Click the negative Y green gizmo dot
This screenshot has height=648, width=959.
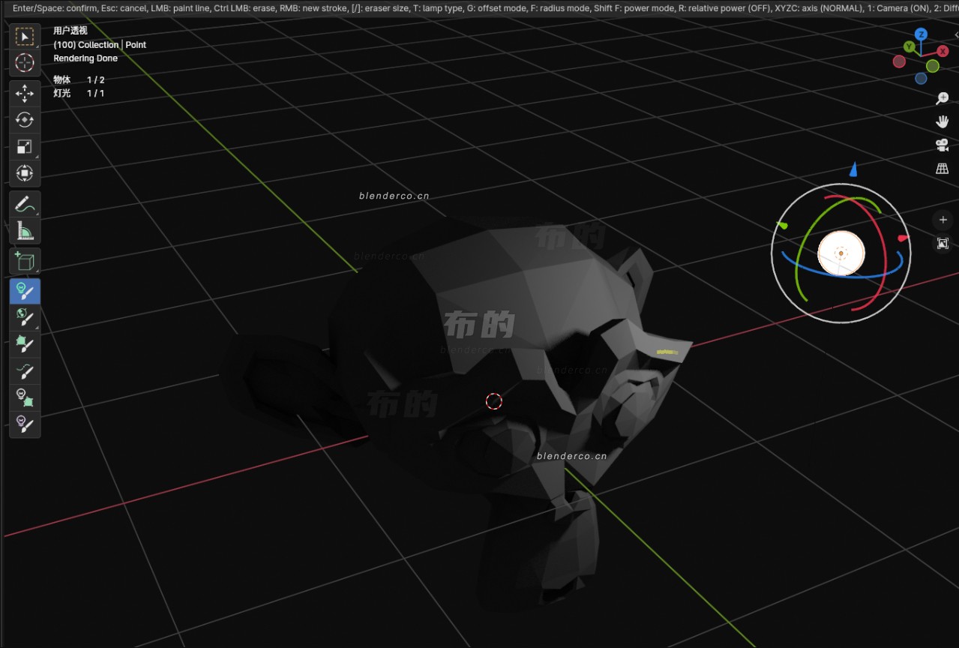click(x=932, y=66)
